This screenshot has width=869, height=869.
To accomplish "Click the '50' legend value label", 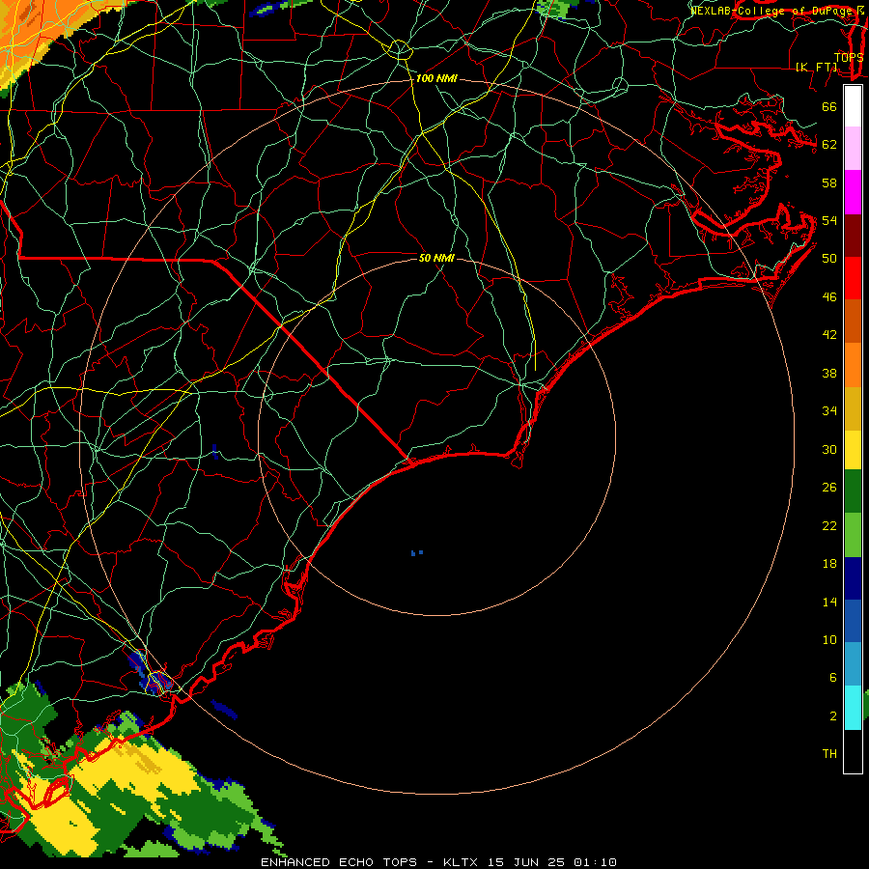I will tap(829, 259).
